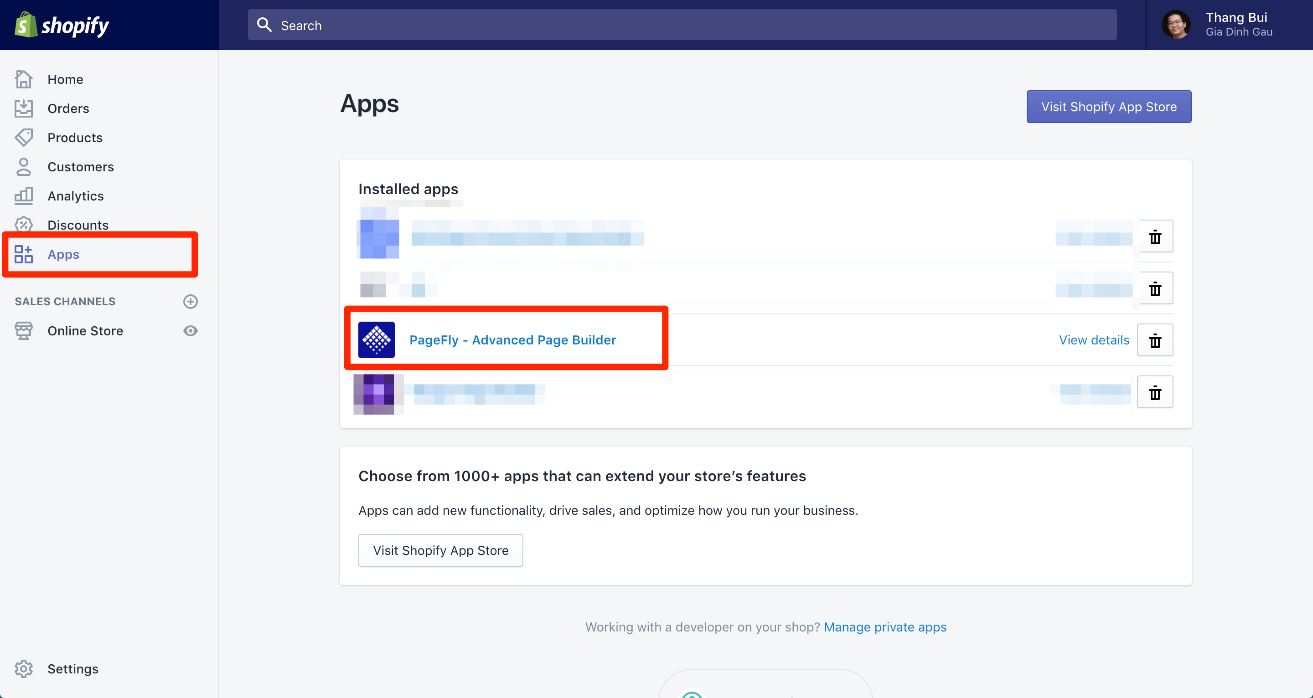Focus the Search input field
The image size is (1313, 698).
click(x=682, y=25)
